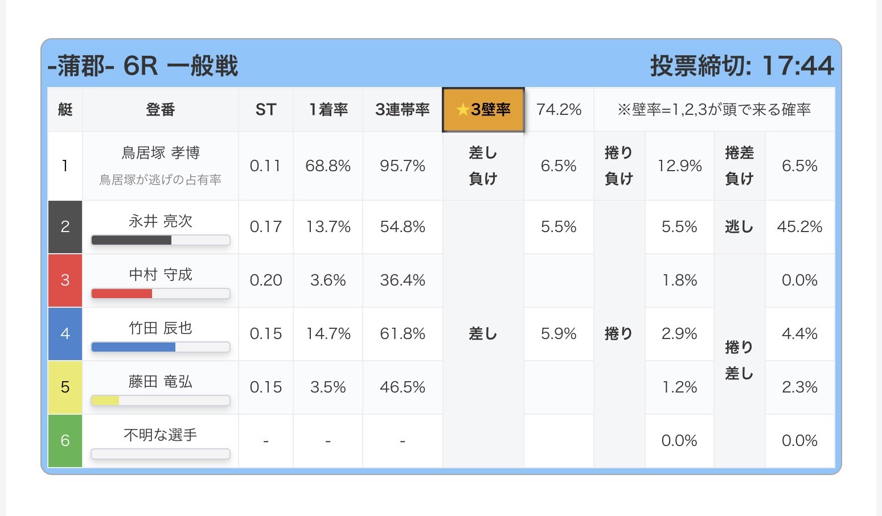Click the star icon in 3壁率
The height and width of the screenshot is (516, 882).
462,110
